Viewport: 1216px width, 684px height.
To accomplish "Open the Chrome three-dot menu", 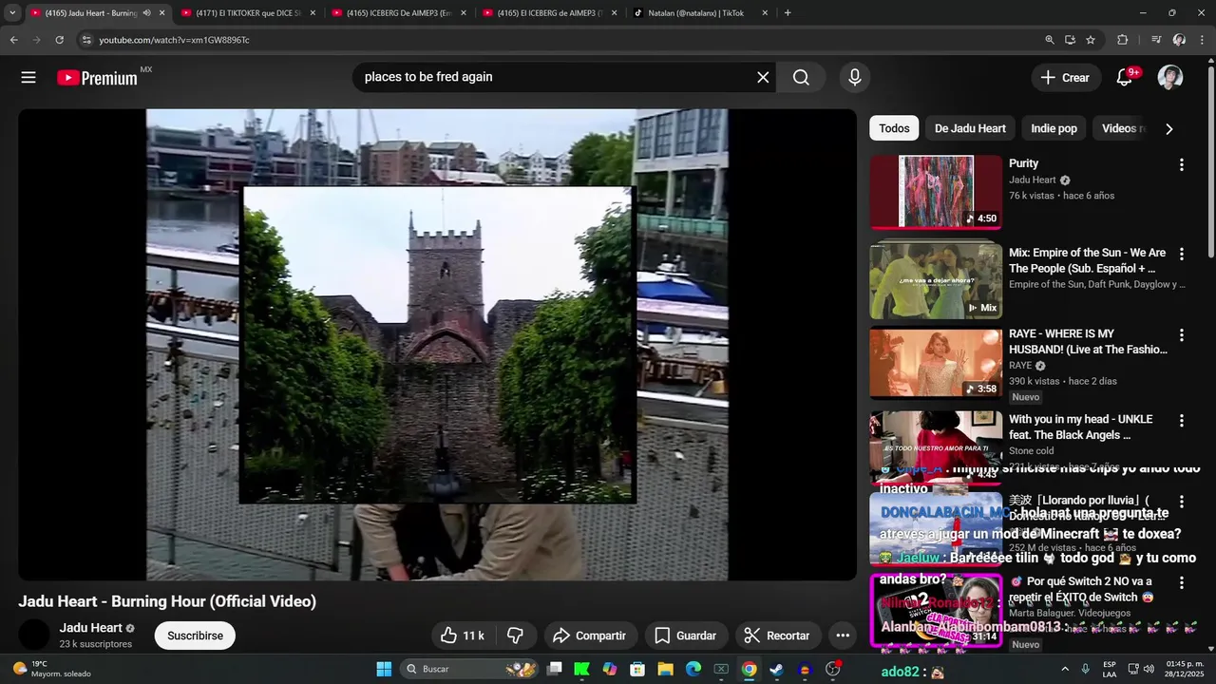I will (x=1201, y=40).
